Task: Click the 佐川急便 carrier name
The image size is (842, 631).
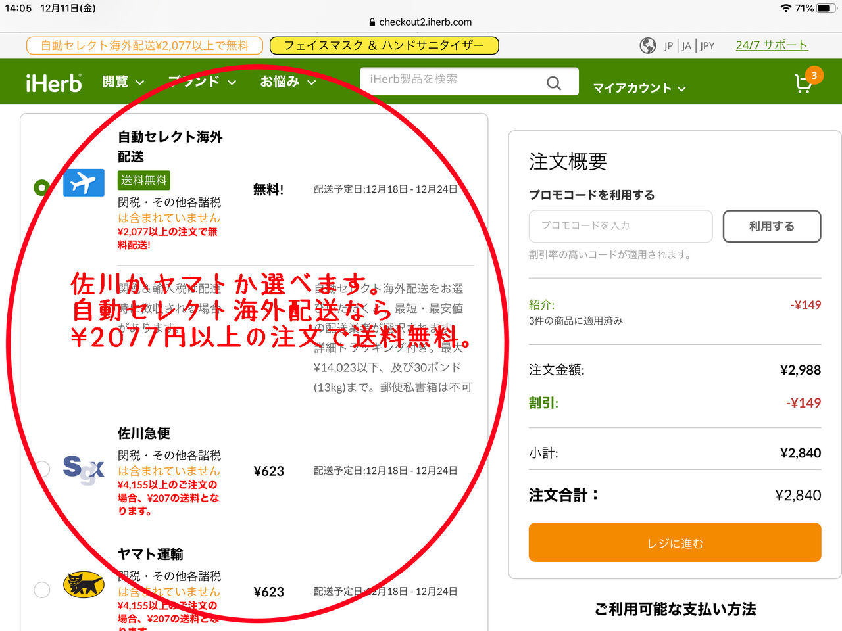Action: [x=144, y=433]
